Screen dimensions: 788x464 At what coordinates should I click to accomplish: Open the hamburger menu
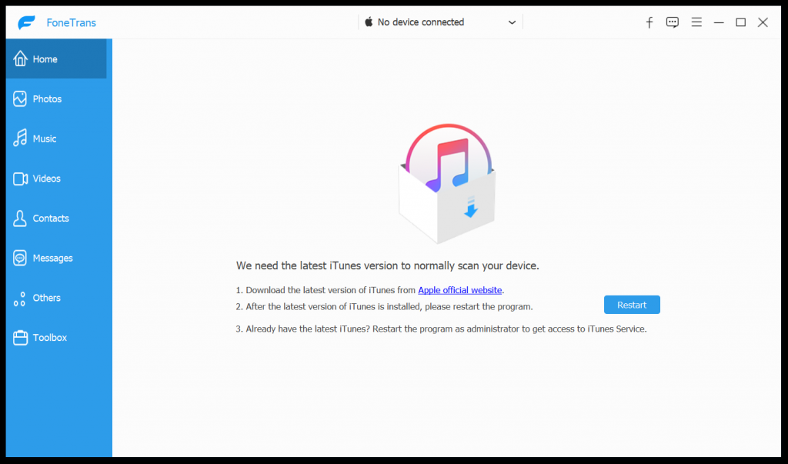(696, 22)
